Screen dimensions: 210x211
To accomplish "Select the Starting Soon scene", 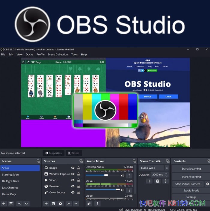I will pos(20,174).
